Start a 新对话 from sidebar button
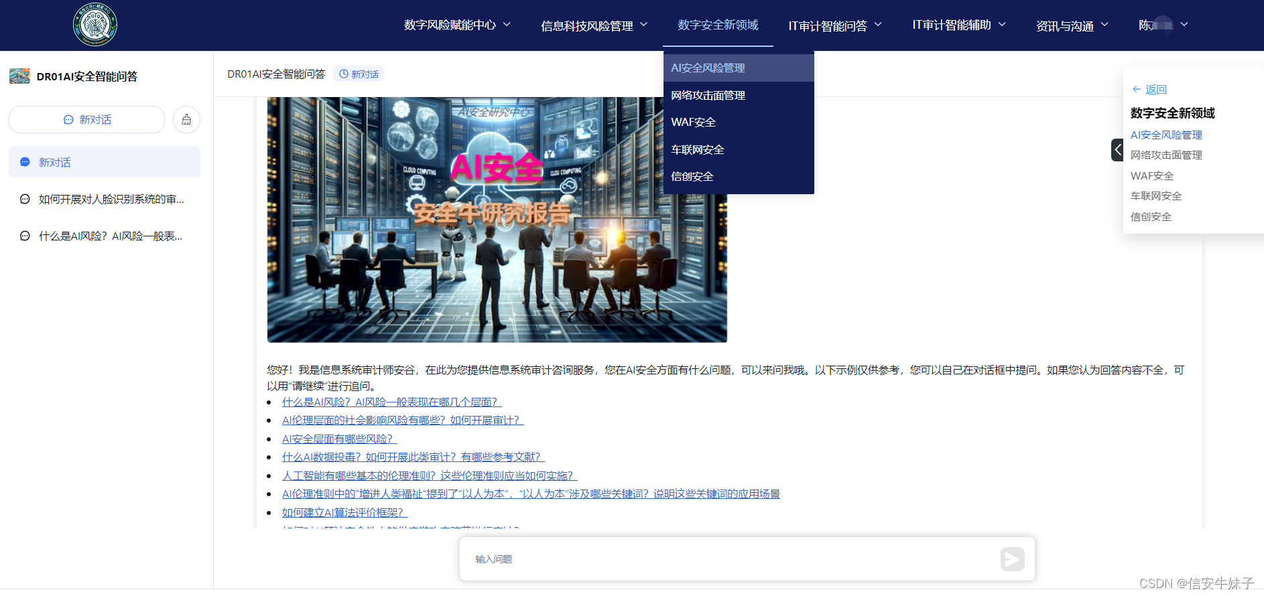1264x596 pixels. 87,120
